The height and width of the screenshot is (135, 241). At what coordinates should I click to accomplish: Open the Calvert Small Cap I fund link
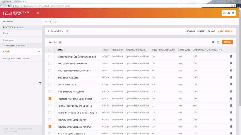coord(66,85)
